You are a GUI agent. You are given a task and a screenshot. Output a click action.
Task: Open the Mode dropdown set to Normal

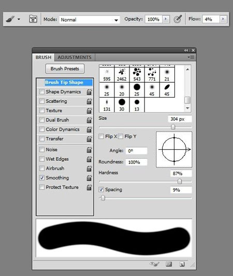[90, 20]
